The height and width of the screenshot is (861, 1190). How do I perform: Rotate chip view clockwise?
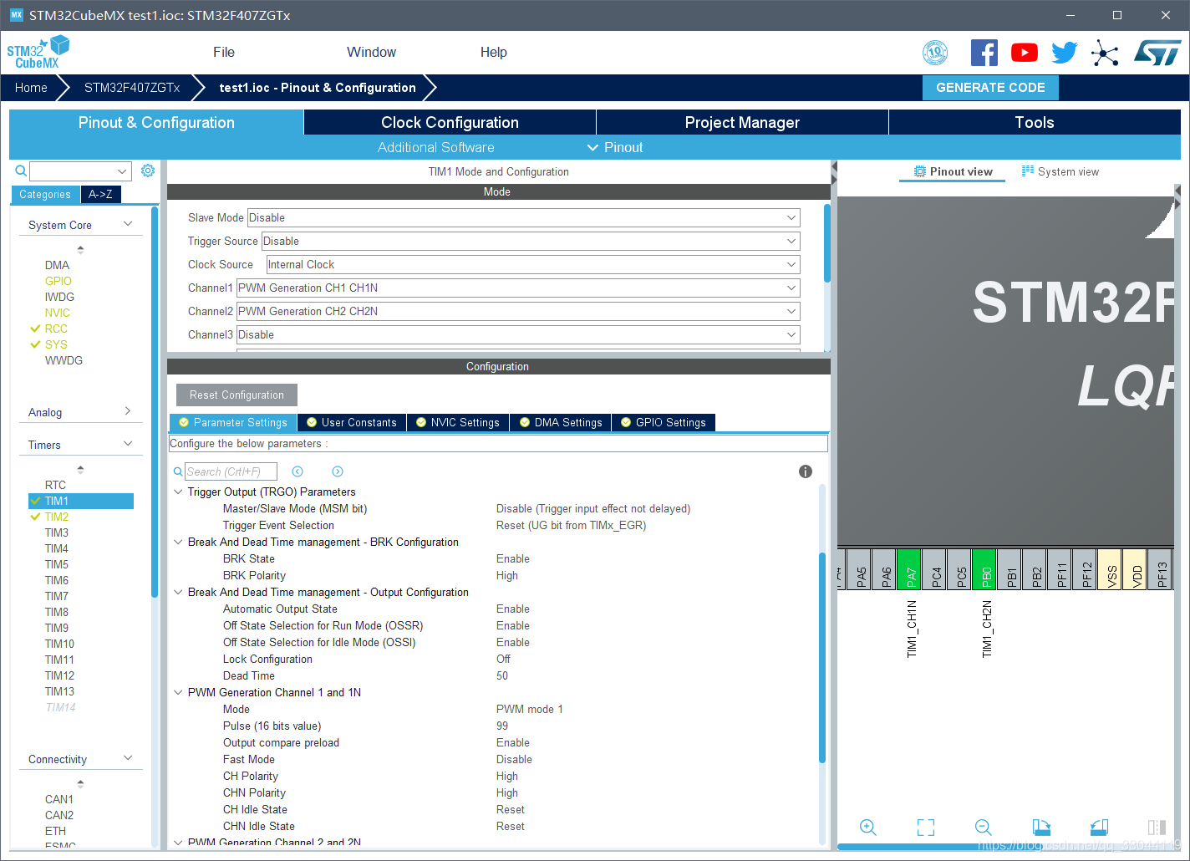click(1041, 828)
